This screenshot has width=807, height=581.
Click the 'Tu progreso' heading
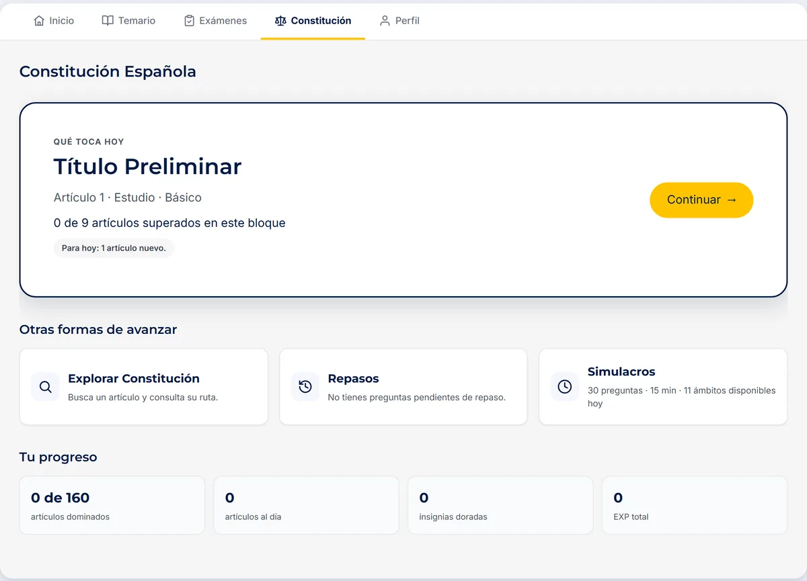pyautogui.click(x=58, y=457)
